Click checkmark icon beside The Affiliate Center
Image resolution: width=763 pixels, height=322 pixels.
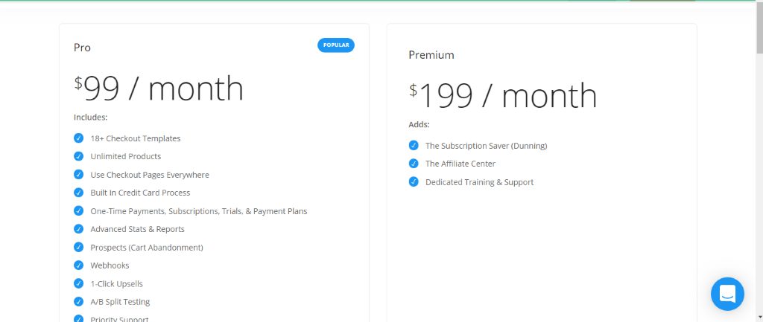pos(414,163)
